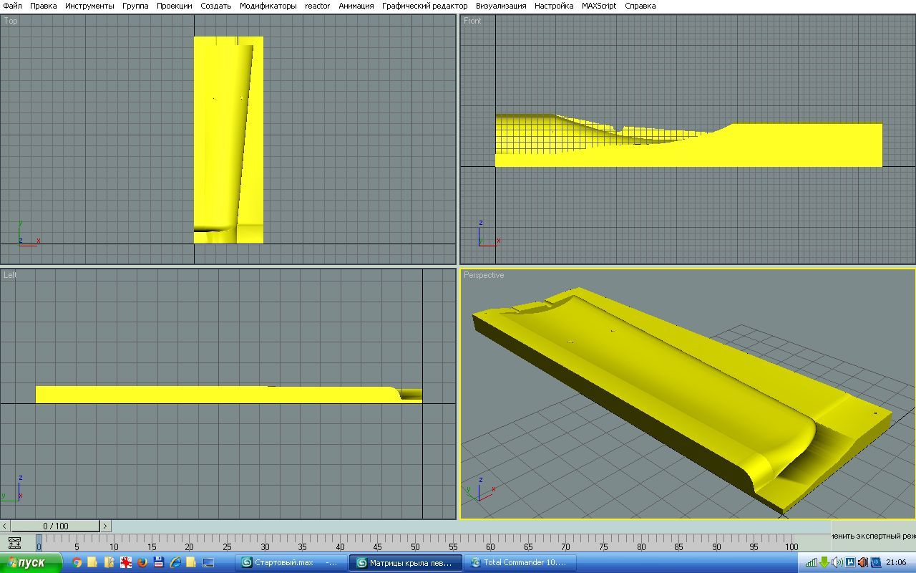
Task: Toggle the mini curve editor icon by the track bar
Action: click(x=14, y=543)
